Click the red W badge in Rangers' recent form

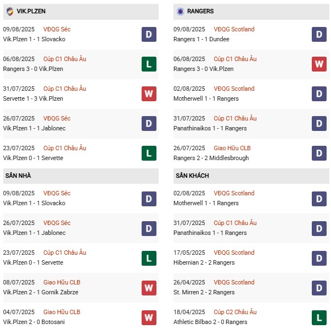(x=319, y=64)
